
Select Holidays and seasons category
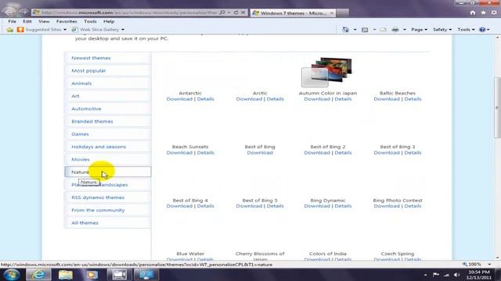[x=107, y=147]
